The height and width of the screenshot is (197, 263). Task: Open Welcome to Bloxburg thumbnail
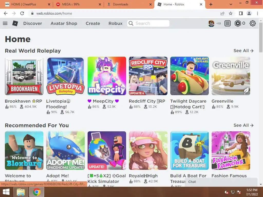(24, 150)
